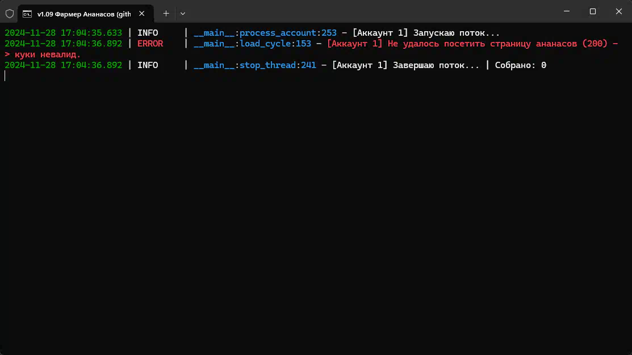Expand the new tab profile dropdown
632x355 pixels.
click(x=183, y=14)
